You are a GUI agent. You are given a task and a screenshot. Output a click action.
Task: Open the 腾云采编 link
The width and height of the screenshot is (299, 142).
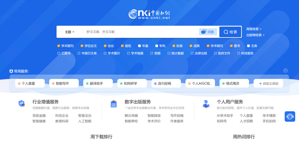pos(131,116)
